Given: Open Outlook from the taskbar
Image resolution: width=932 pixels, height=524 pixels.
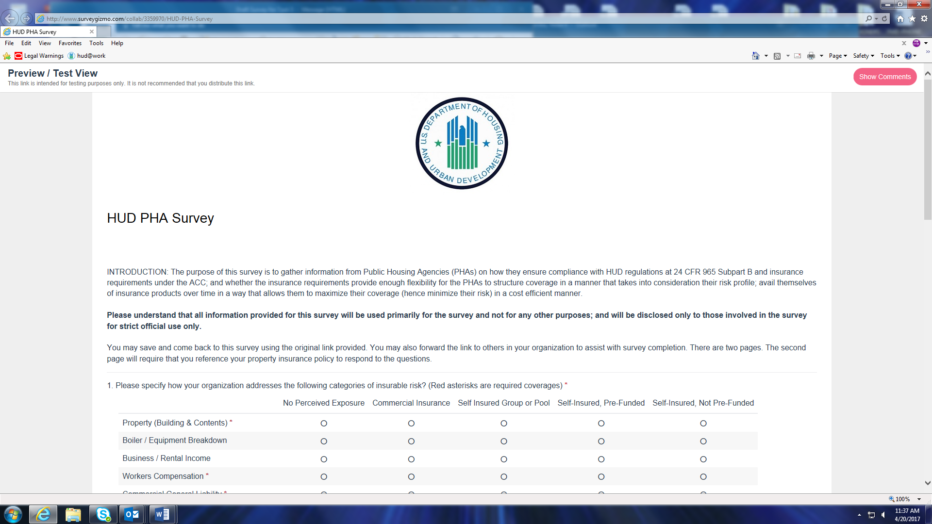Looking at the screenshot, I should 132,514.
